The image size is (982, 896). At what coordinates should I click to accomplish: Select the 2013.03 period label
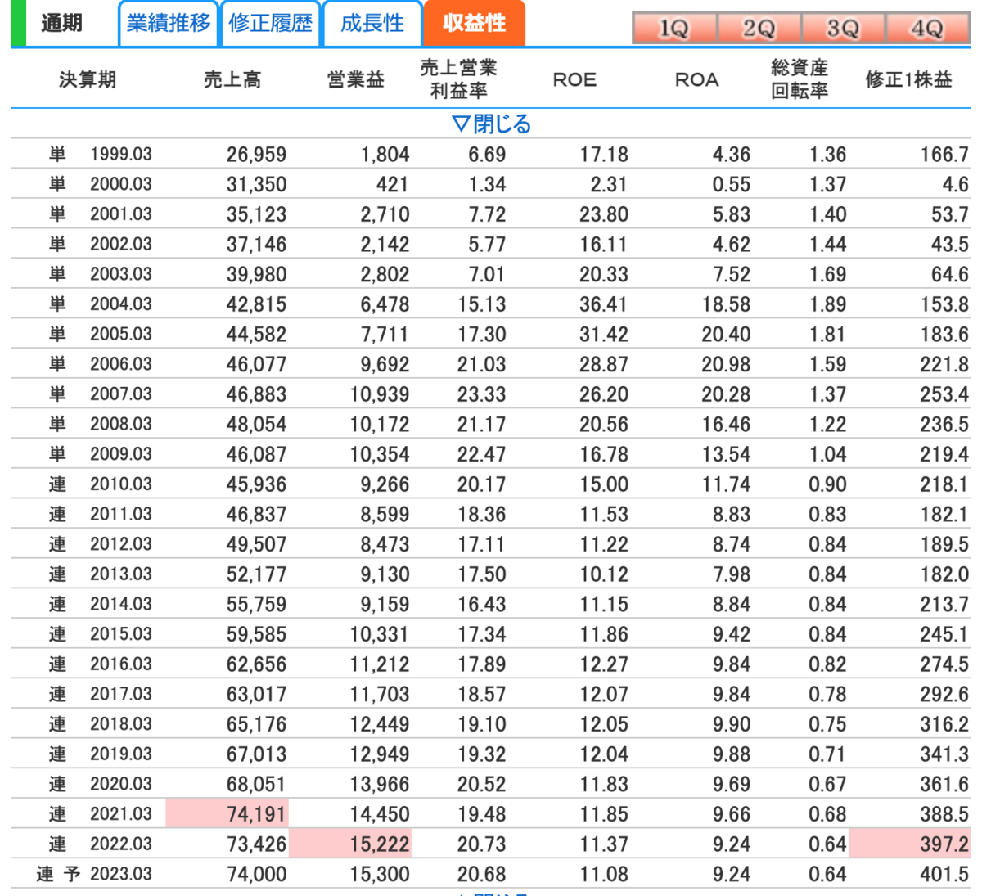(121, 574)
